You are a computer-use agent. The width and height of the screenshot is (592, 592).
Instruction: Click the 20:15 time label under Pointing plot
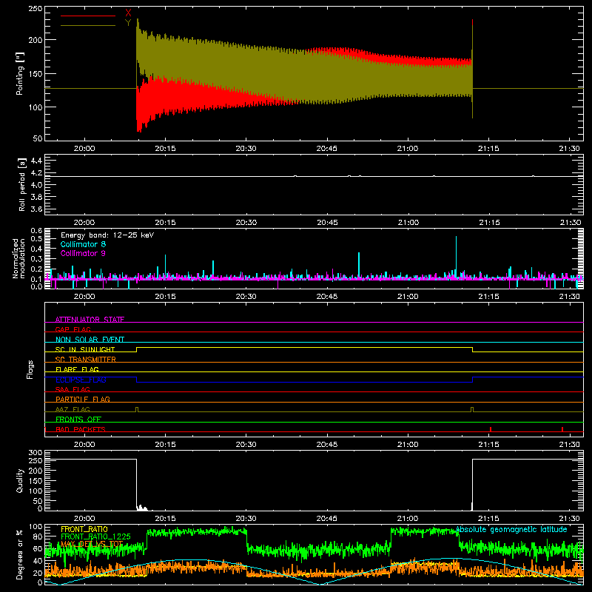point(165,149)
